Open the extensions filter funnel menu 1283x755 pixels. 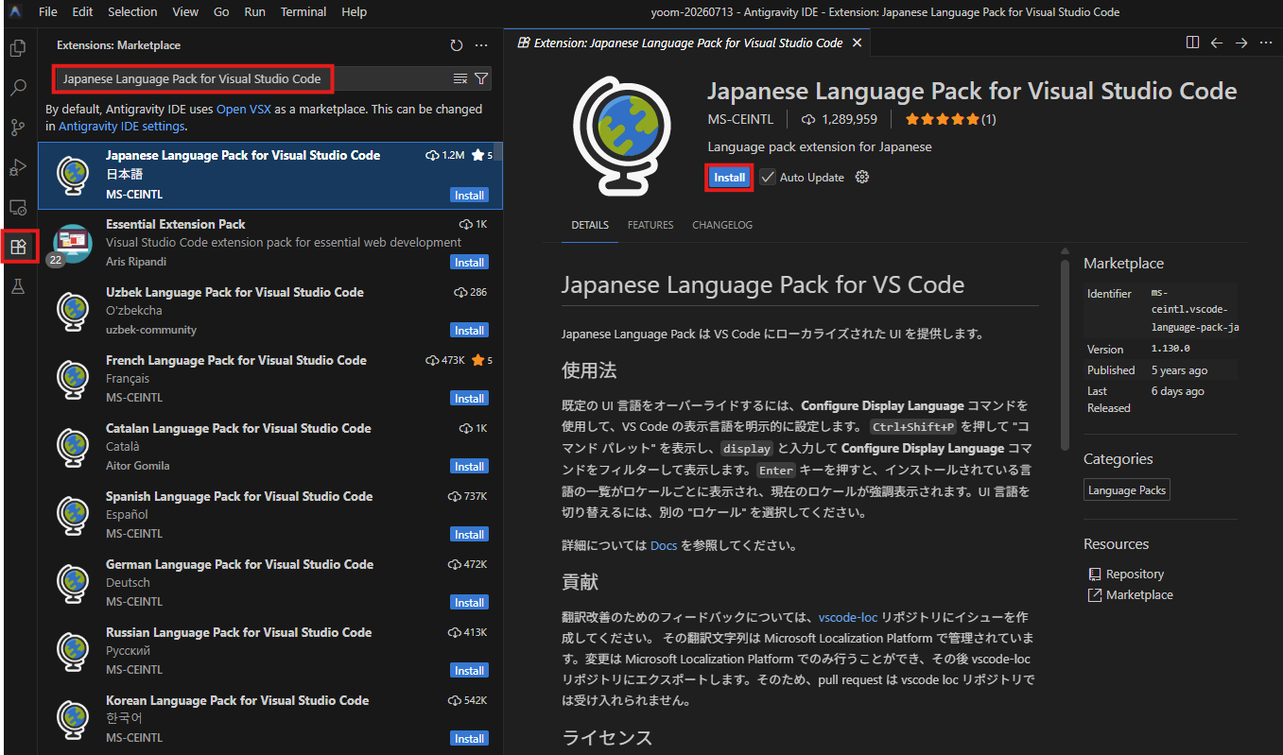(x=481, y=78)
